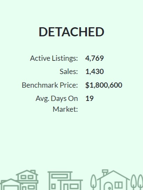Click the two-story house icon with garage

(19, 180)
